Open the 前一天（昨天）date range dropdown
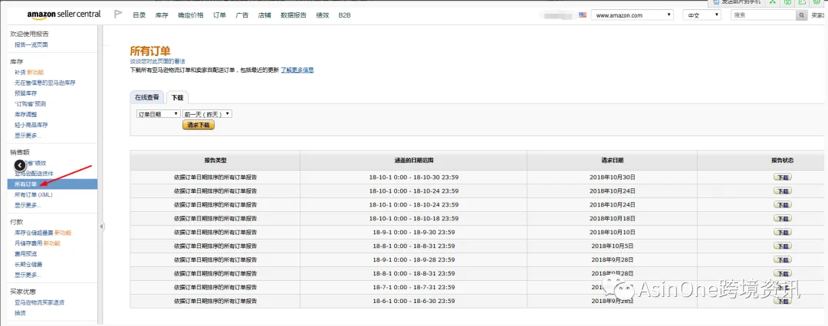828x326 pixels. point(207,114)
